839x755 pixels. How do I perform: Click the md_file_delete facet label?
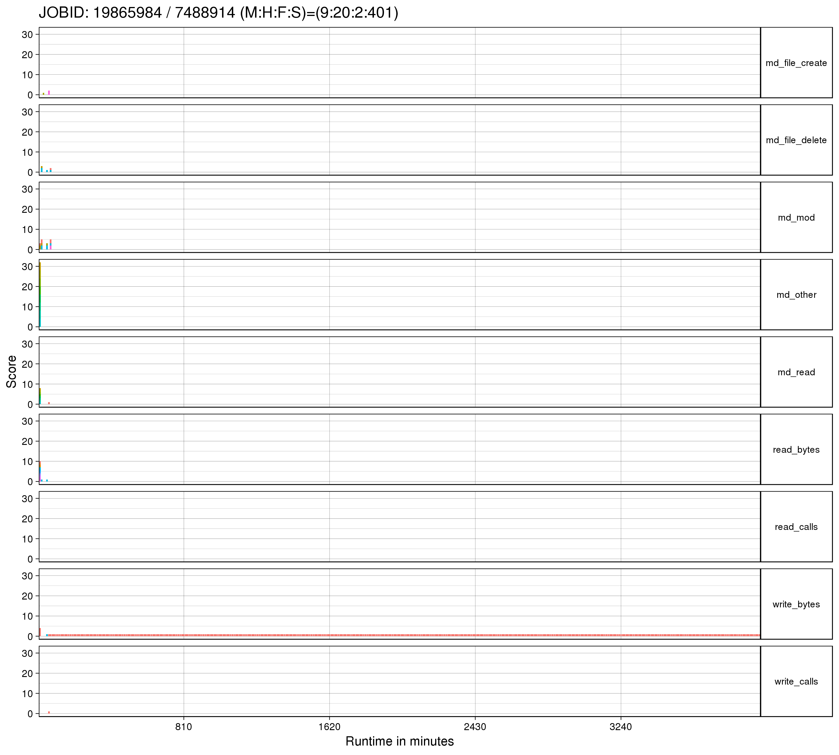796,140
